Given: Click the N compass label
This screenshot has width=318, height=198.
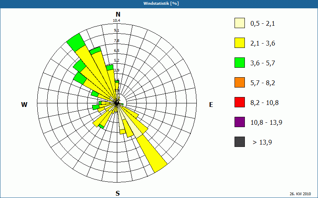Looking at the screenshot, I should (x=118, y=14).
